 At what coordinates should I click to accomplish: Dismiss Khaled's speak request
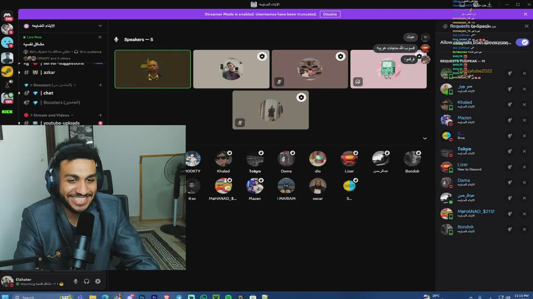point(524,105)
